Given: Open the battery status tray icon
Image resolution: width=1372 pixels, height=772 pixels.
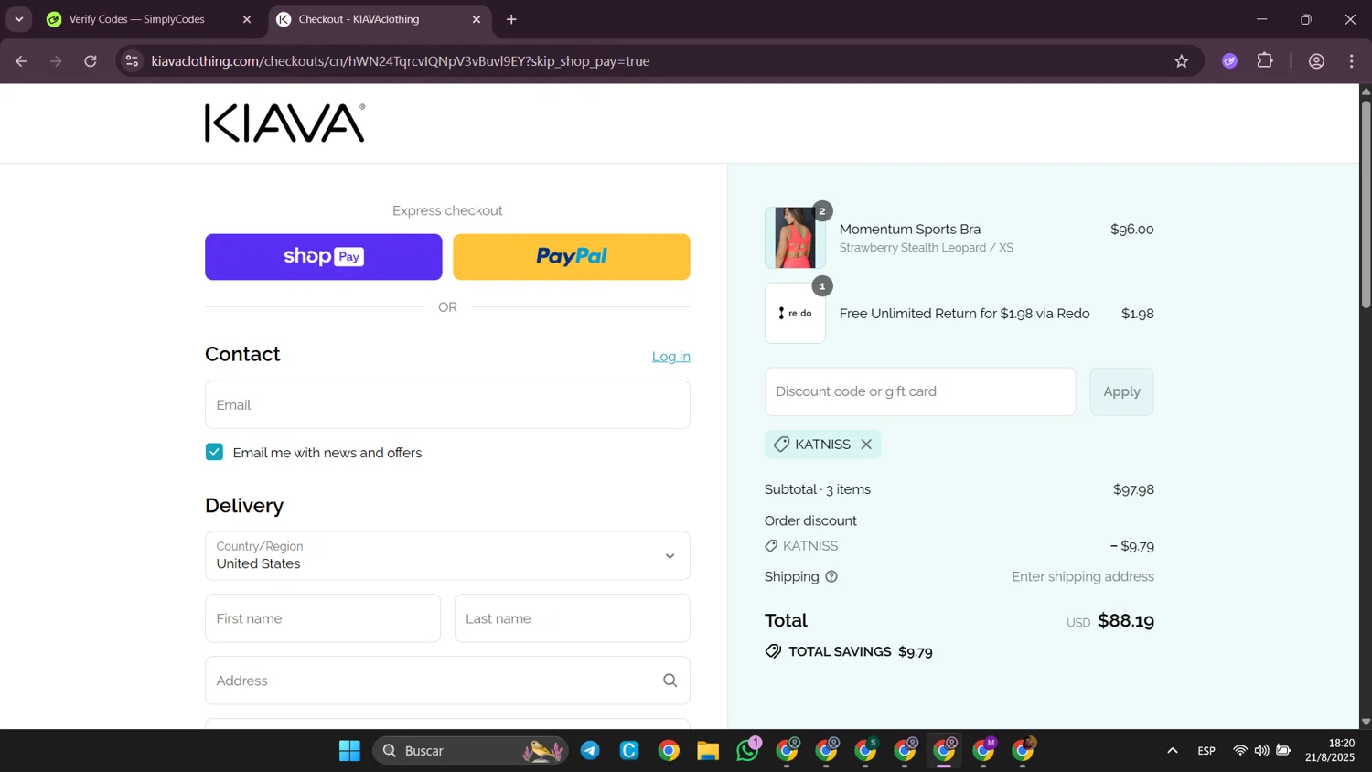Looking at the screenshot, I should point(1283,751).
